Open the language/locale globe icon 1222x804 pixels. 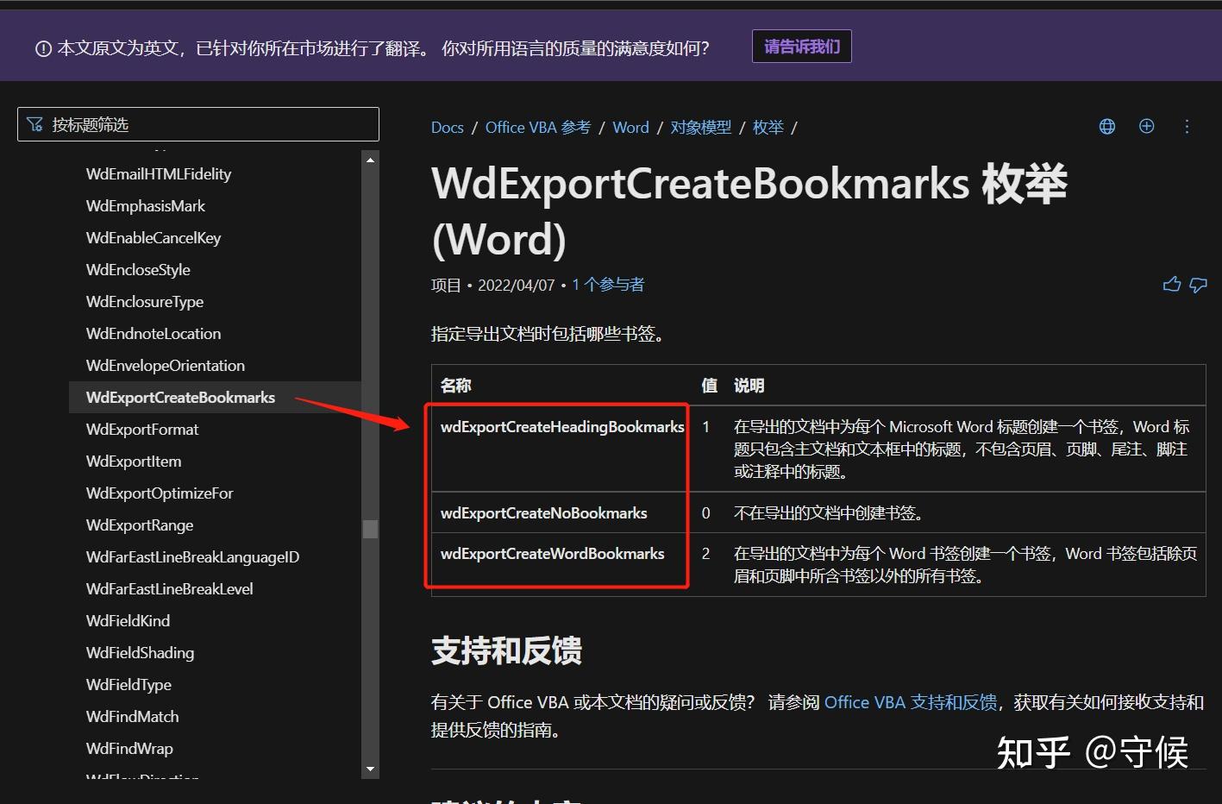point(1106,126)
